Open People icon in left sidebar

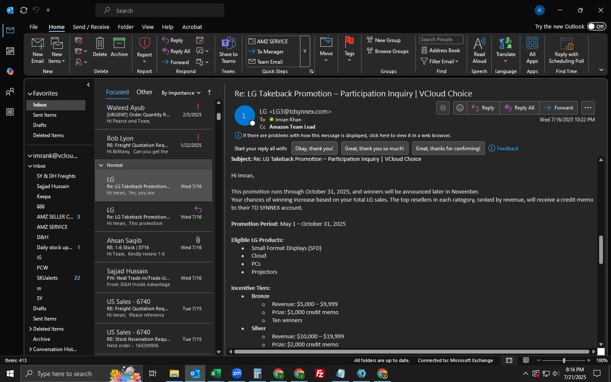(x=10, y=92)
